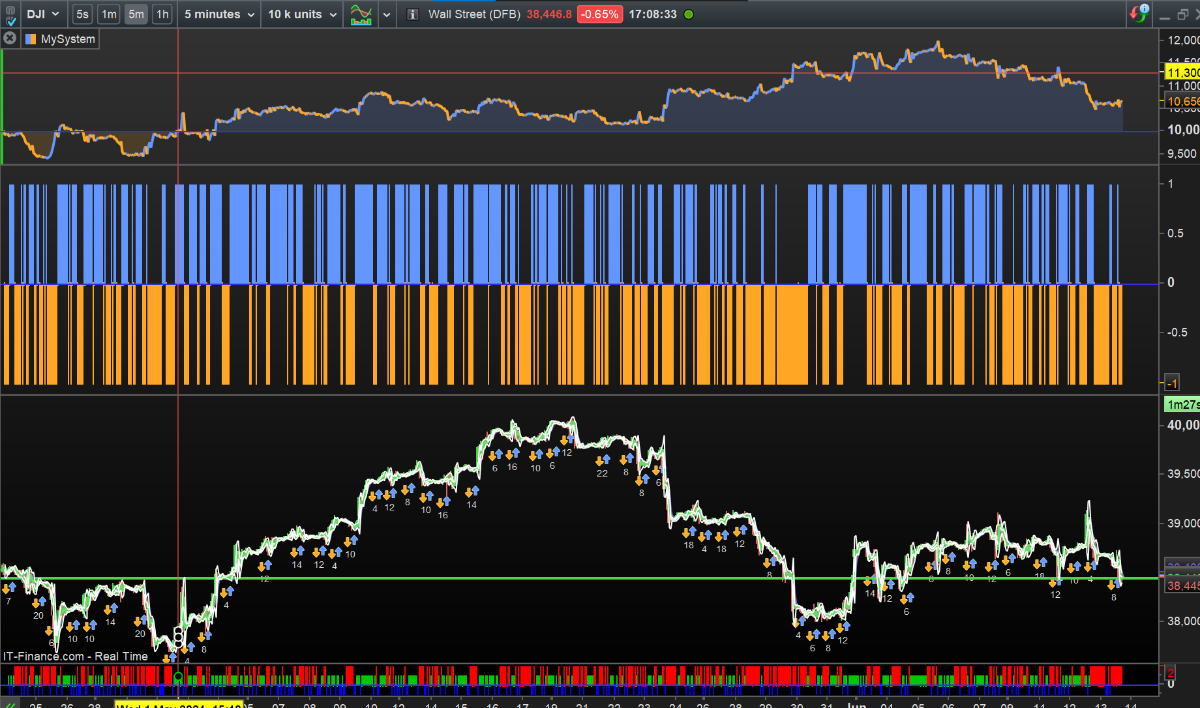
Task: Open the 5 minutes timeframe dropdown
Action: 219,14
